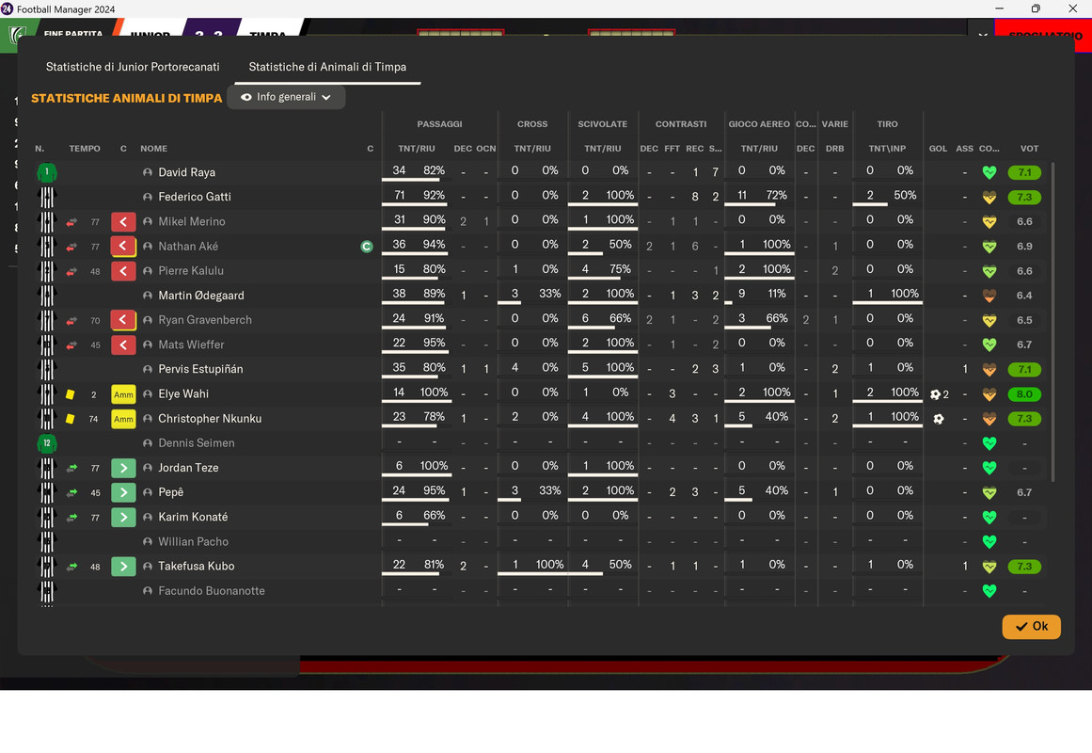
Task: Click the substituted-off arrow for Ryan Gravenberch
Action: (123, 320)
